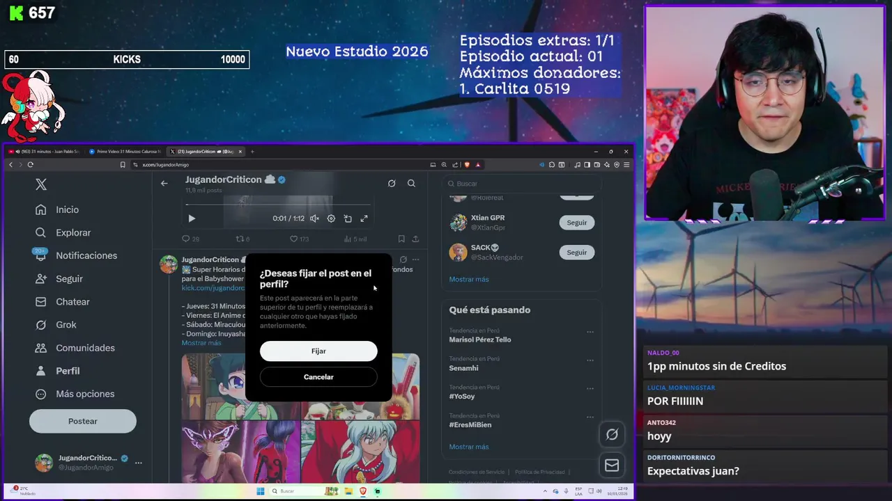Open a new browser tab
This screenshot has height=501, width=892.
coord(252,151)
